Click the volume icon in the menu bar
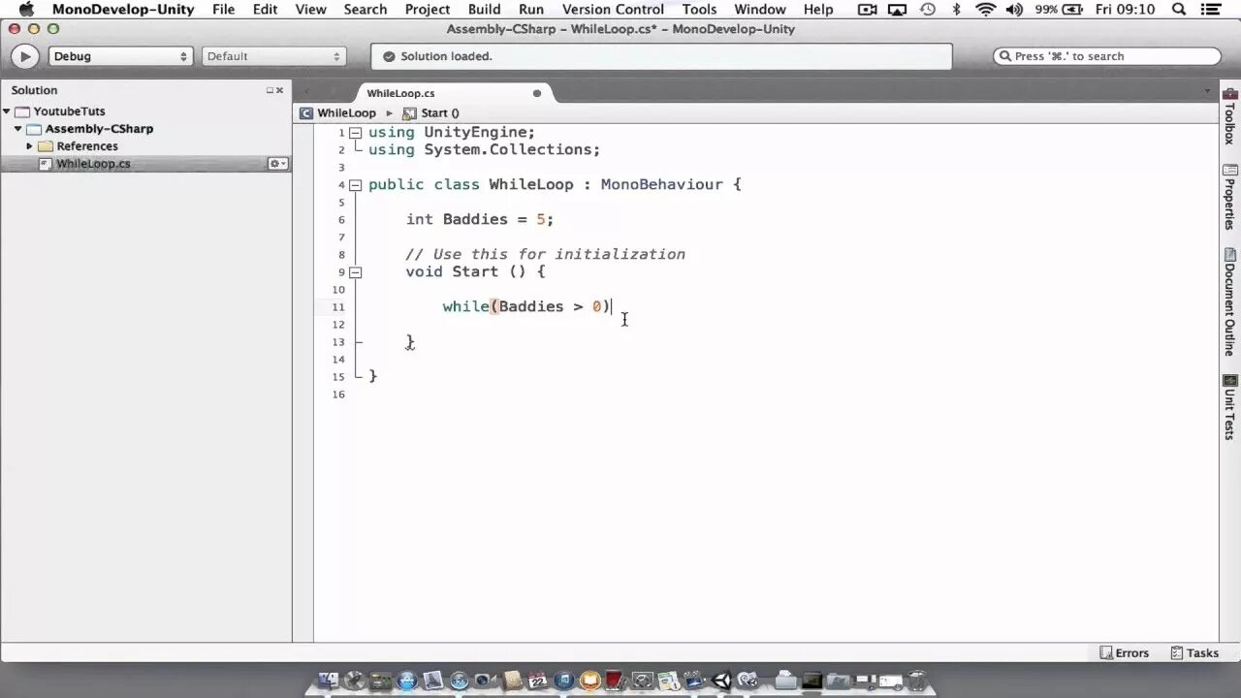Viewport: 1241px width, 698px height. [x=1015, y=10]
